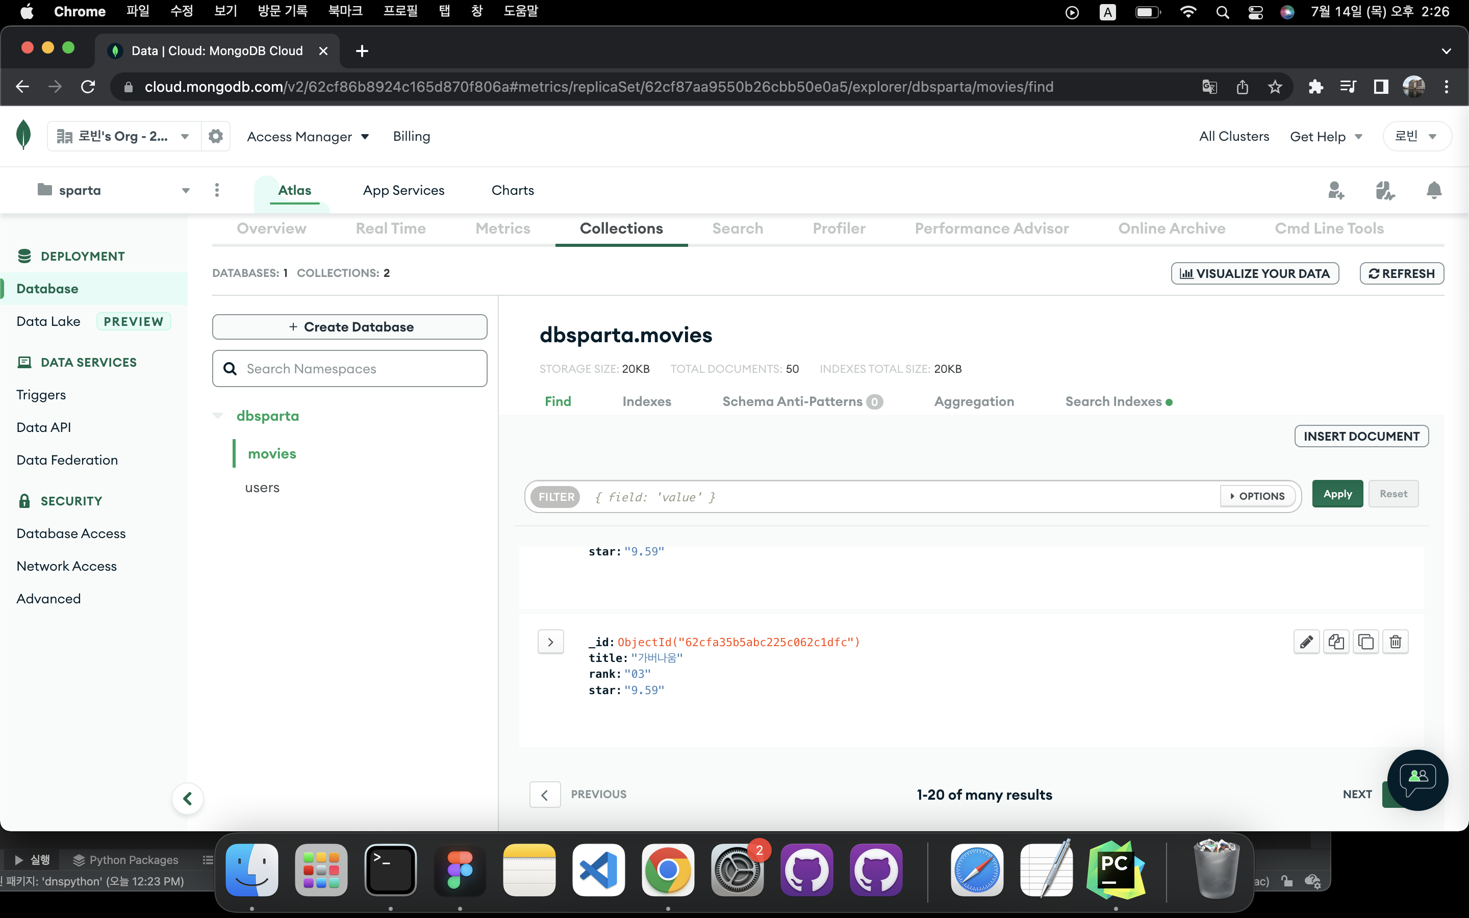Edit the 가버나움 document with pencil icon
The width and height of the screenshot is (1469, 918).
tap(1306, 642)
